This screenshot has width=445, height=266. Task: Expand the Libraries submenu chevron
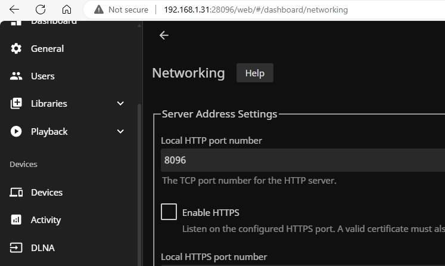pyautogui.click(x=120, y=103)
